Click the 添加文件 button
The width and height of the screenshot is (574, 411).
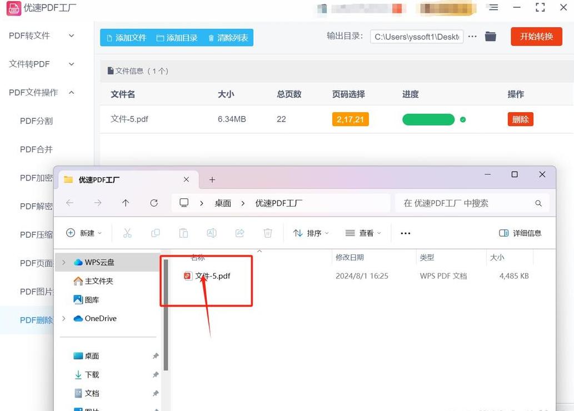pyautogui.click(x=126, y=38)
